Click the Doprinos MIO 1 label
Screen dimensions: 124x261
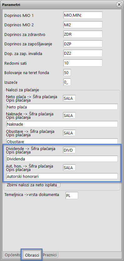click(19, 16)
